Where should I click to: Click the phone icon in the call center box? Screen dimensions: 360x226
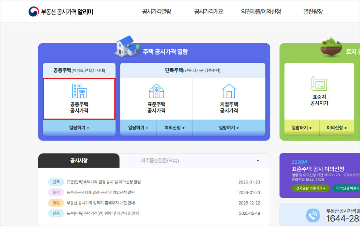(x=312, y=215)
